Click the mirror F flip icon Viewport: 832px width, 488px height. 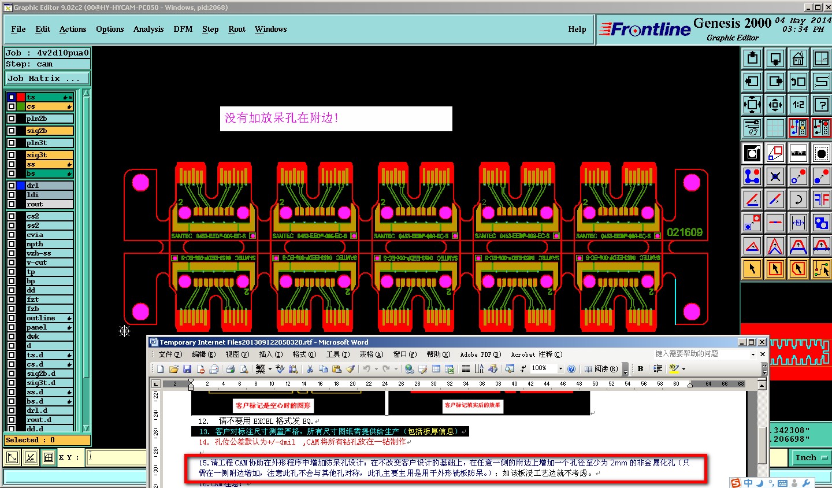[822, 199]
